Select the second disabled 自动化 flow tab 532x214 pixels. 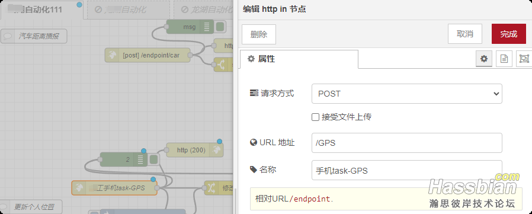129,9
